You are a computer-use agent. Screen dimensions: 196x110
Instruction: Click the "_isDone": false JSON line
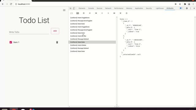click(x=133, y=46)
